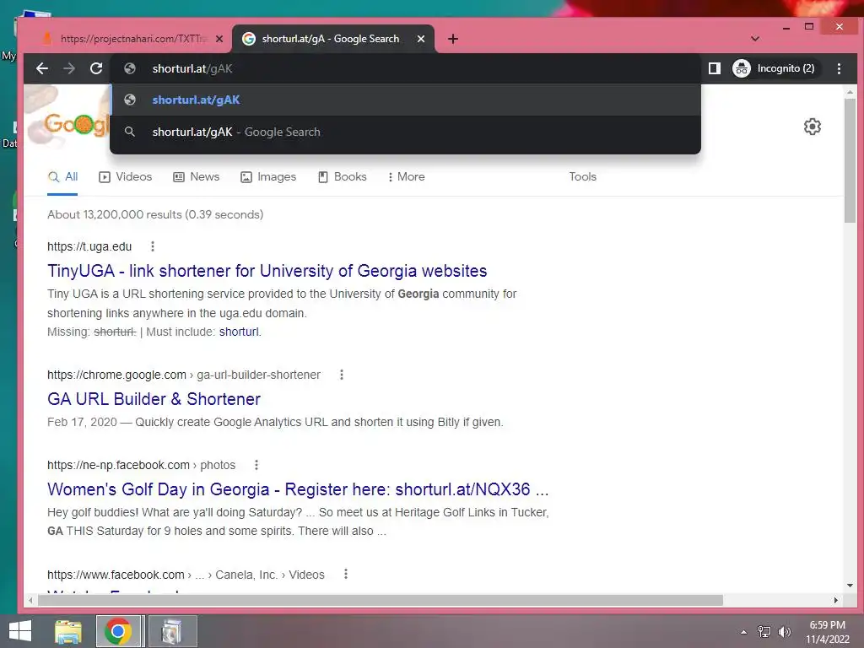Image resolution: width=864 pixels, height=648 pixels.
Task: Click vertical scrollbar thumb
Action: 850,159
